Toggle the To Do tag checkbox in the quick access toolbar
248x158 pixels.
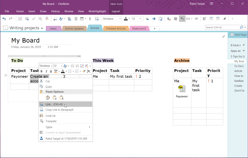tap(20, 19)
